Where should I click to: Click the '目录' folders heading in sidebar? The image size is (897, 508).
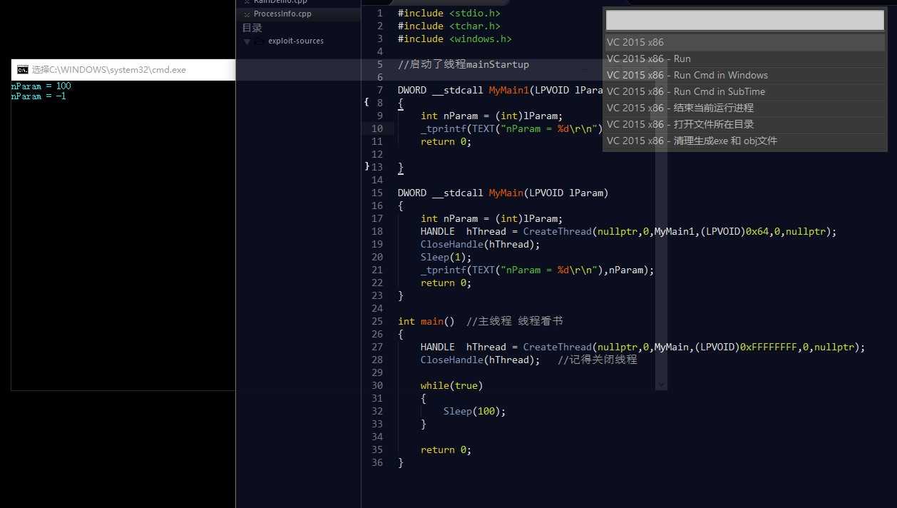click(252, 28)
